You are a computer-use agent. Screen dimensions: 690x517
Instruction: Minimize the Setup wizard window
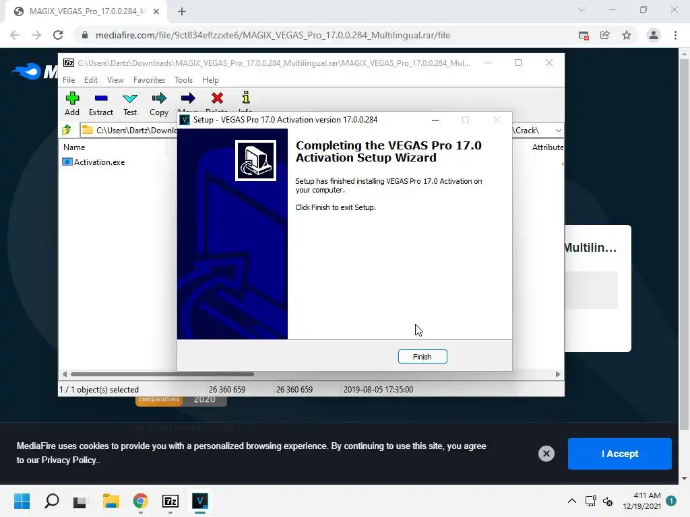coord(435,120)
